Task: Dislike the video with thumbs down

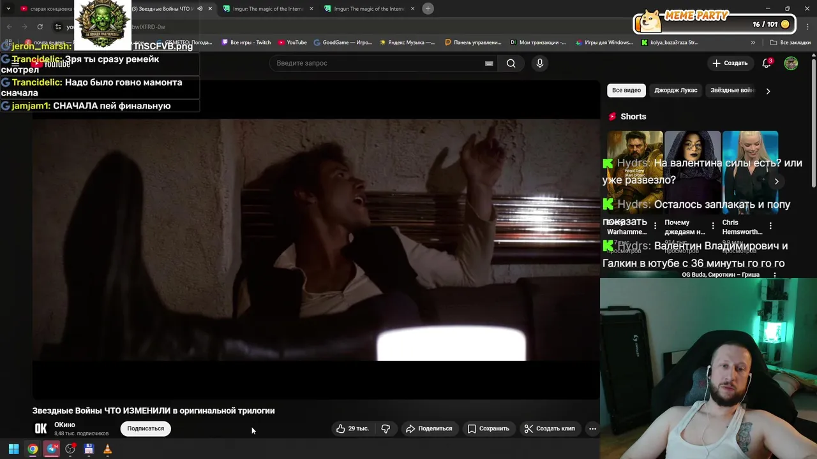Action: (386, 428)
